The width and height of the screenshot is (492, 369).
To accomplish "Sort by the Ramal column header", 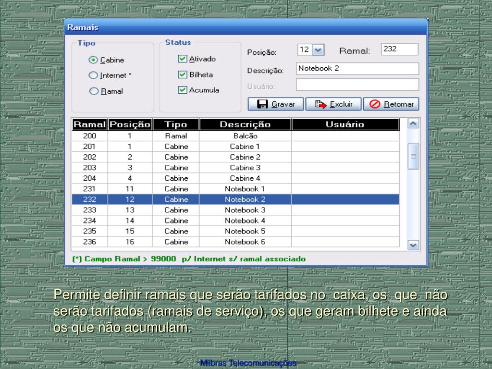I will (89, 124).
